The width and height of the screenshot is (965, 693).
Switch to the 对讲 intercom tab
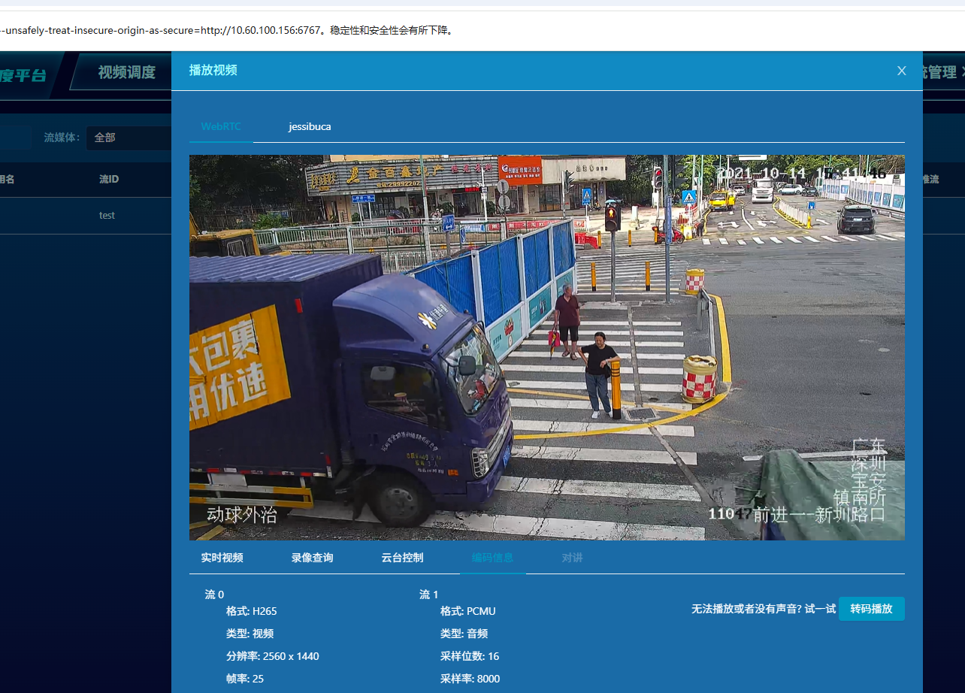point(572,558)
